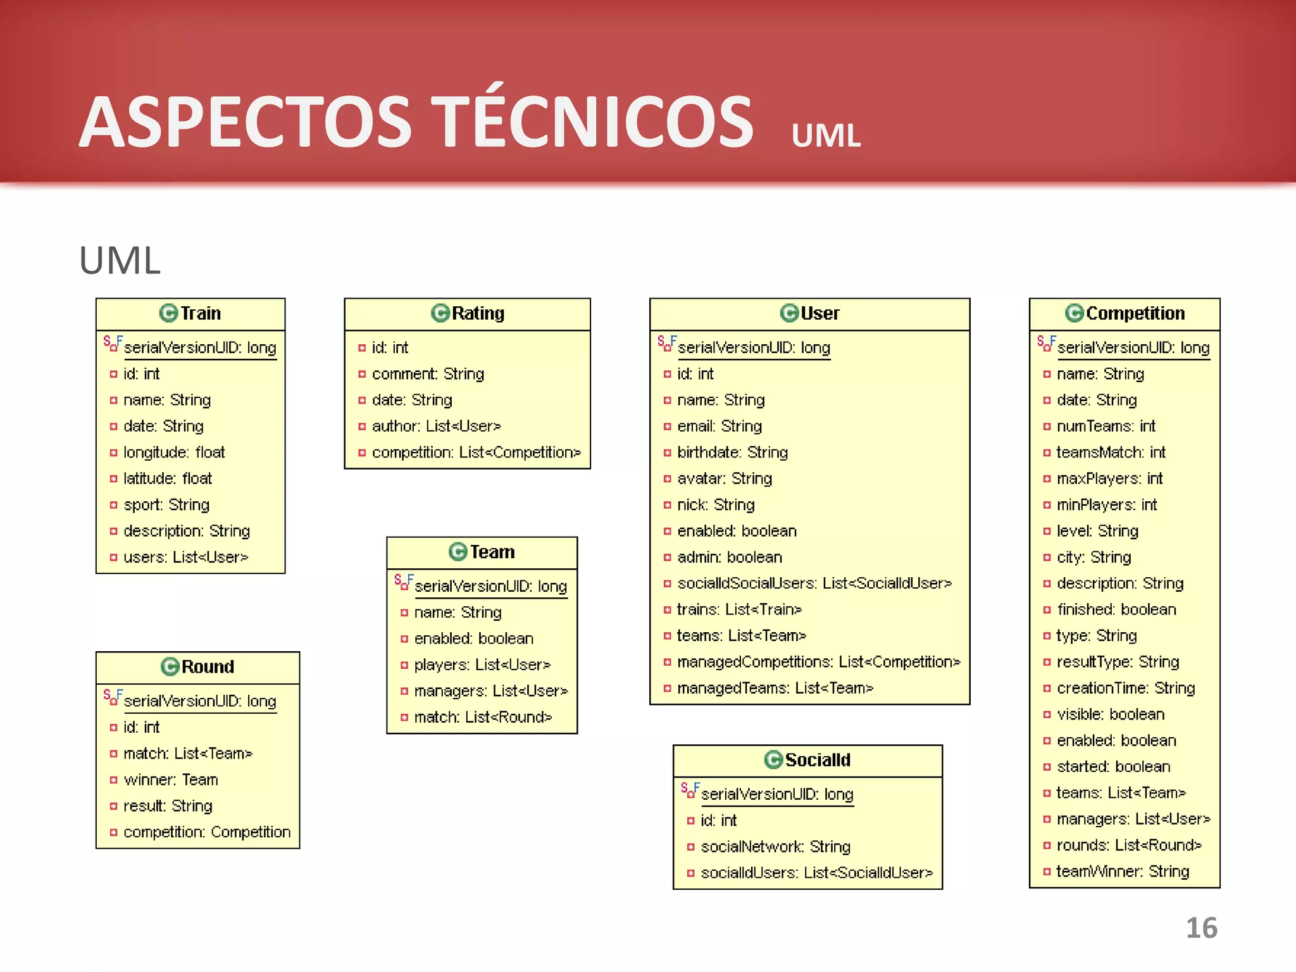
Task: Click the private field icon for players: List<User>
Action: (404, 665)
